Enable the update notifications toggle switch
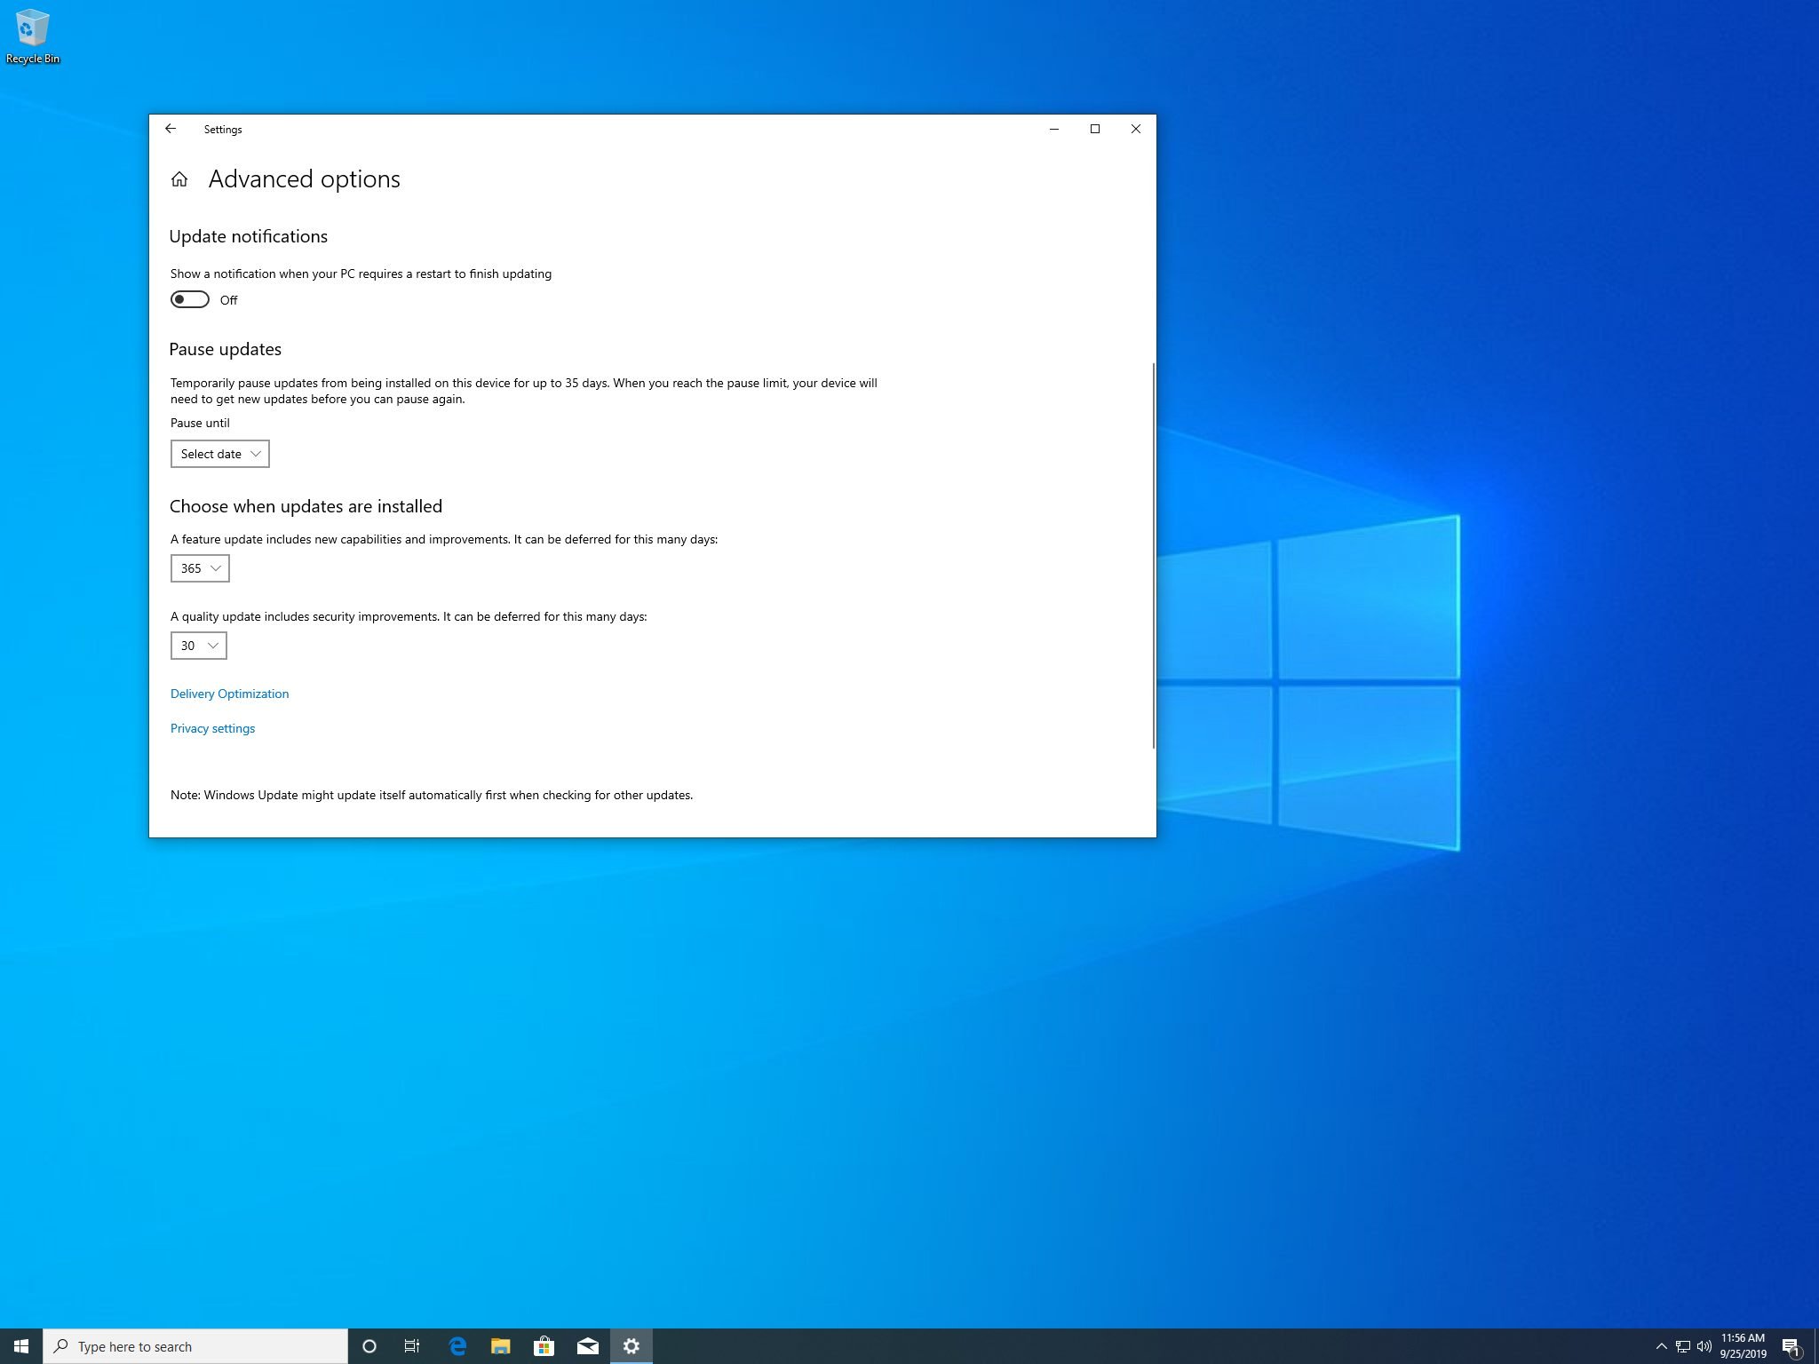This screenshot has width=1819, height=1364. point(189,299)
